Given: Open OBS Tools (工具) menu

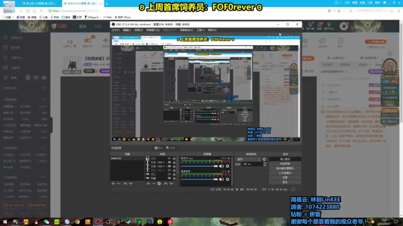Looking at the screenshot, I should pos(200,30).
